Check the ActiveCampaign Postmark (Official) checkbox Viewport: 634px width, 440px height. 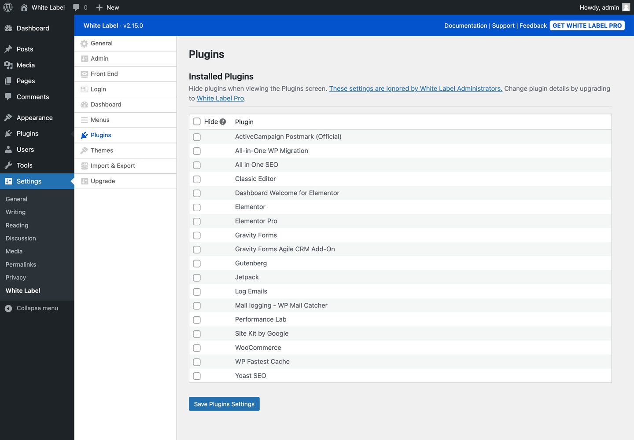(x=197, y=137)
